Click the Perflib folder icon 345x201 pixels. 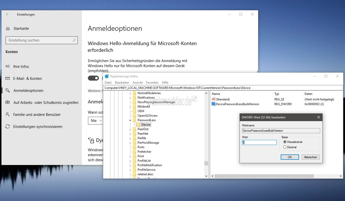(x=134, y=138)
